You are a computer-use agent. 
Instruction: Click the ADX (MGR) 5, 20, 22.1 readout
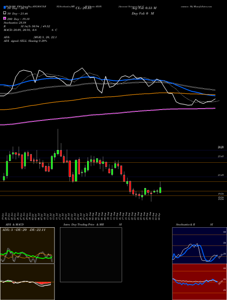pos(30,37)
